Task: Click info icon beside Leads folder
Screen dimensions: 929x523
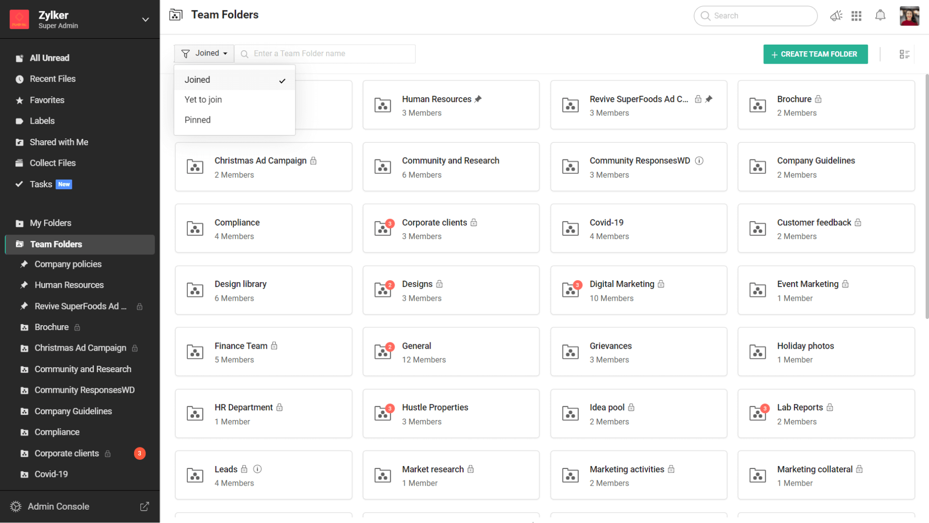Action: [x=257, y=469]
